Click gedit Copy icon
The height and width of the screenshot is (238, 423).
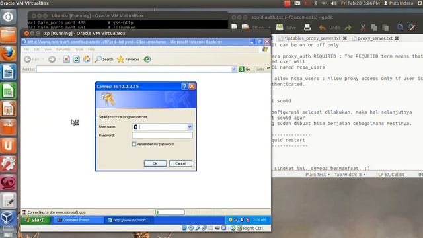pos(374,28)
